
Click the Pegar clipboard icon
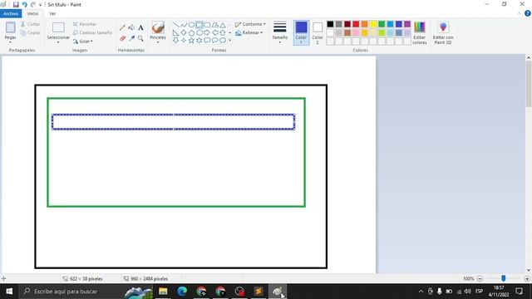pyautogui.click(x=11, y=27)
